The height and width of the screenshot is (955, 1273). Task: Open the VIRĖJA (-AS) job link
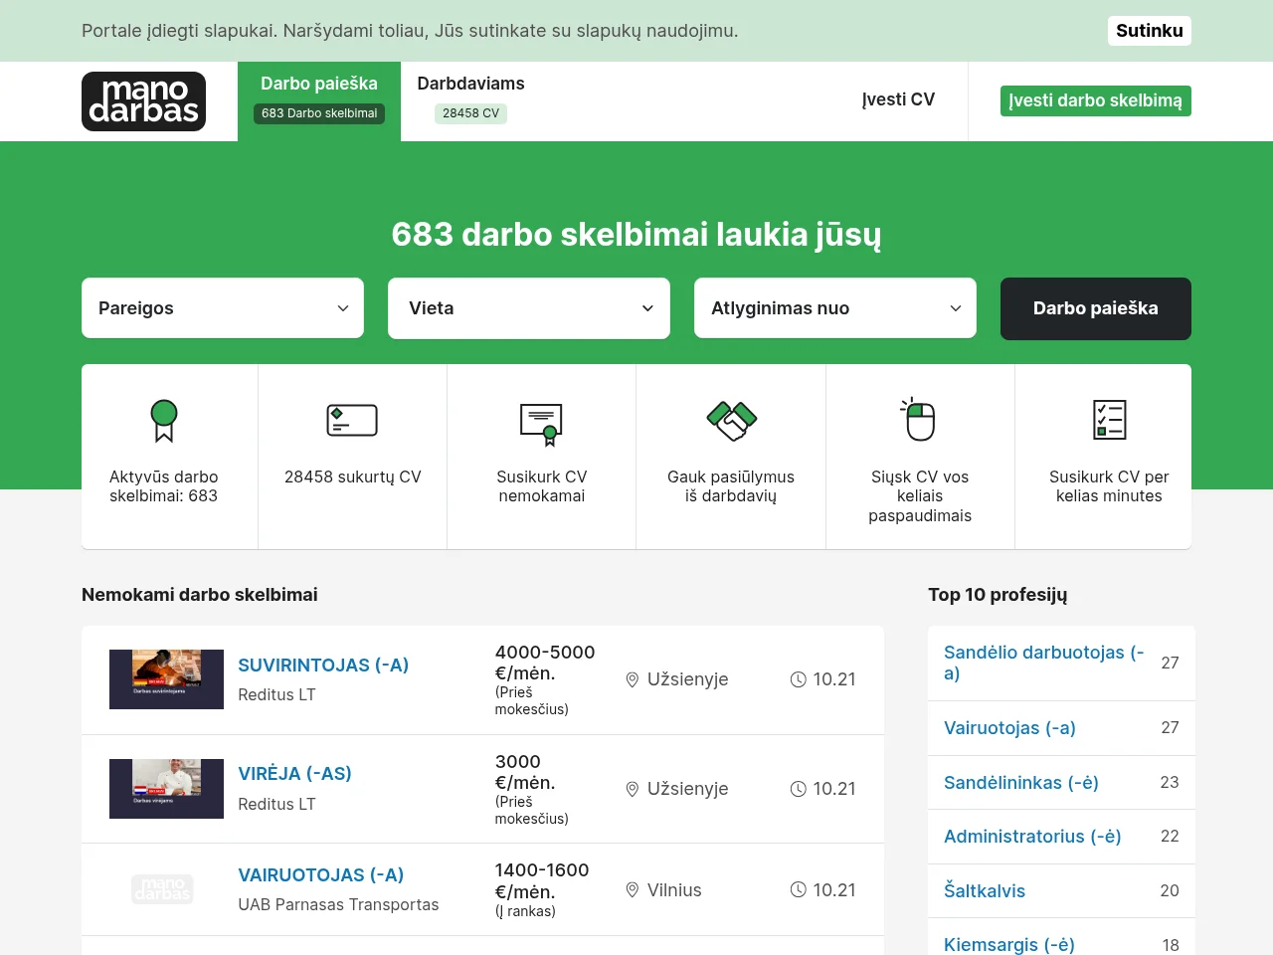click(294, 773)
